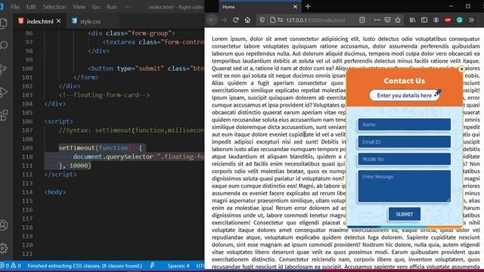This screenshot has width=484, height=272.
Task: Toggle the Firefox sidebar icon
Action: click(x=424, y=20)
